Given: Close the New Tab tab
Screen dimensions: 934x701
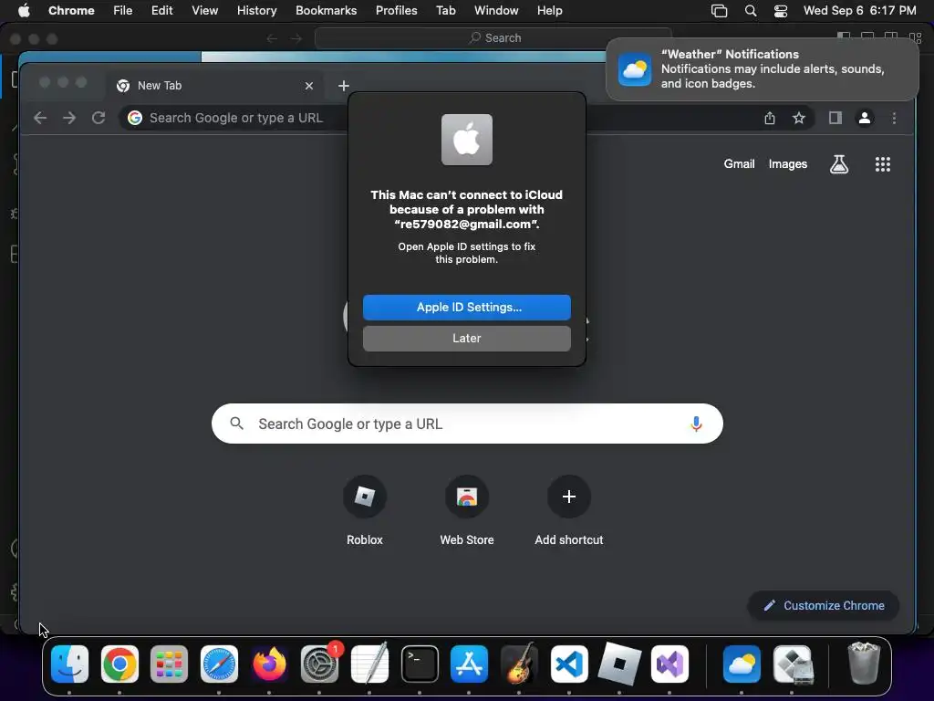Looking at the screenshot, I should pos(309,86).
